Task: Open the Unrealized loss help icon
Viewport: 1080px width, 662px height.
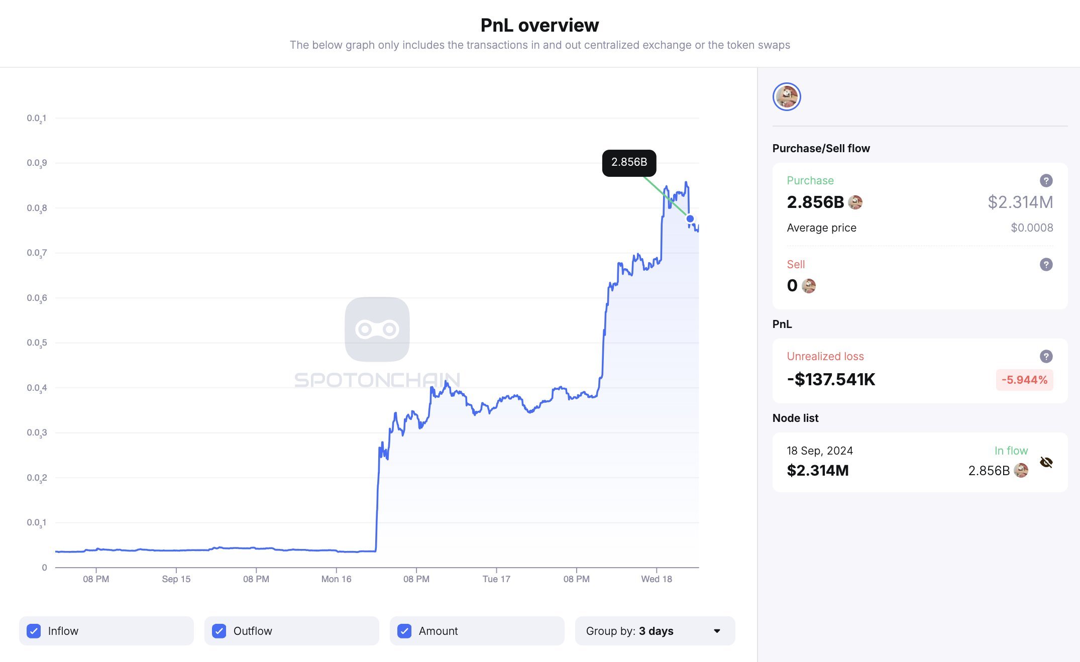Action: 1046,356
